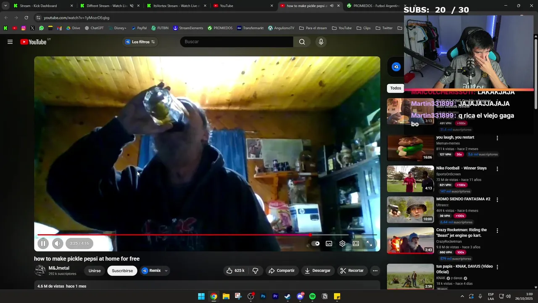Unmute the Diffrent Stream tab
538x303 pixels.
tap(132, 6)
